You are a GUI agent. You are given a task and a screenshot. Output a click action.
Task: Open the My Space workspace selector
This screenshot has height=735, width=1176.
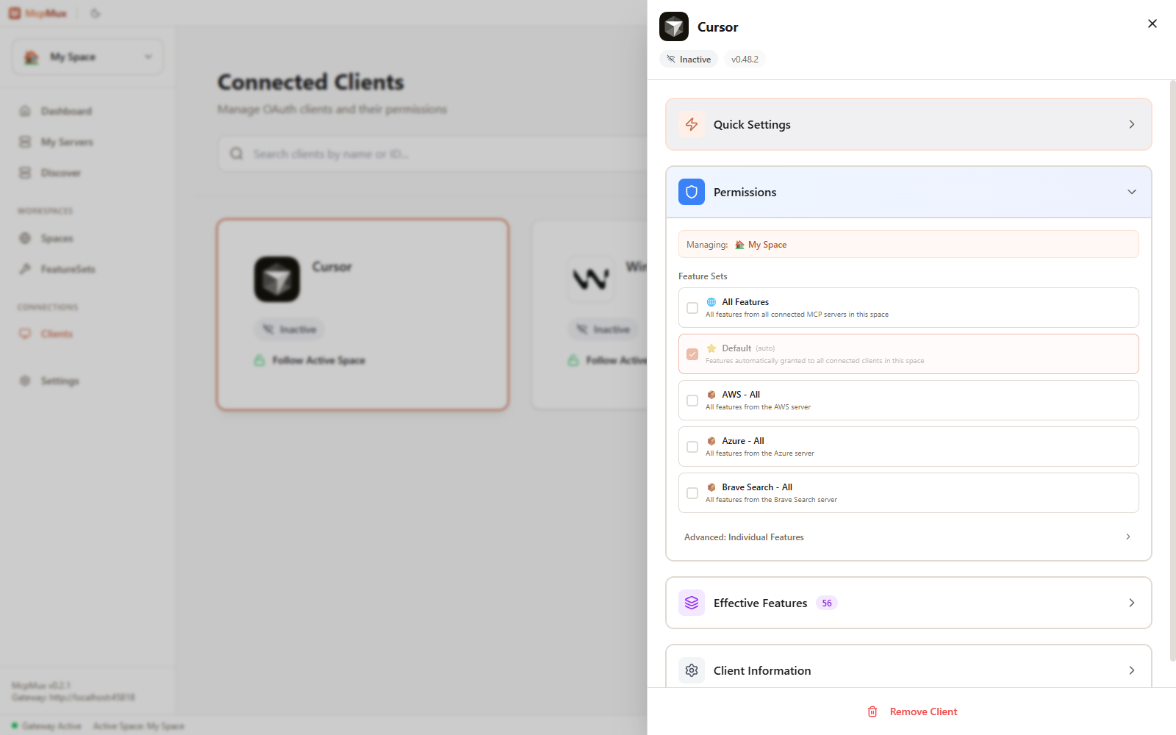87,57
